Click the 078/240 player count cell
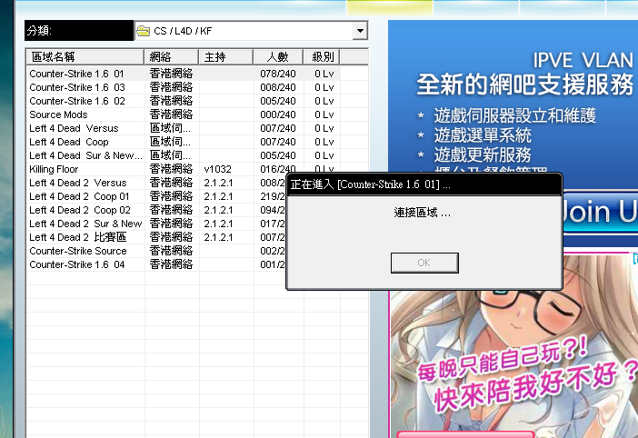Viewport: 638px width, 438px height. click(278, 74)
